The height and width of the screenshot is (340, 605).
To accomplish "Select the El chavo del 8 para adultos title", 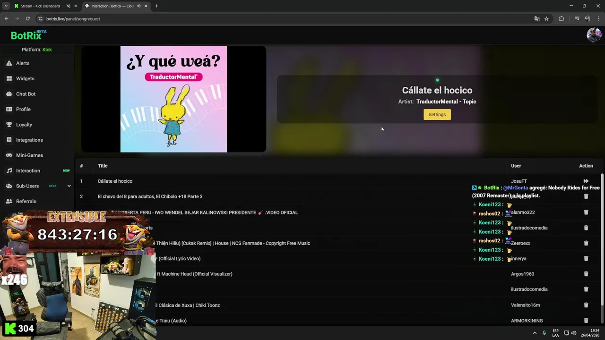I will coord(150,196).
